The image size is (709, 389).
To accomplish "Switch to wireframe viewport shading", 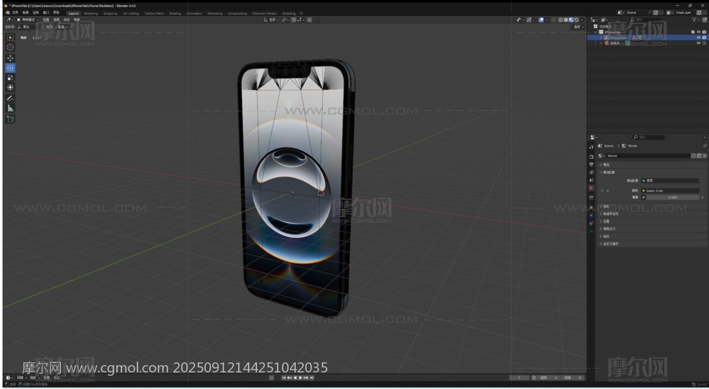I will (561, 20).
